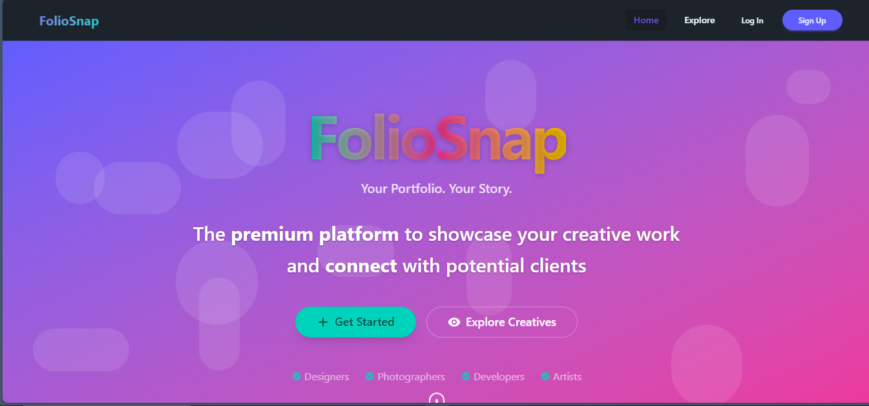The image size is (869, 406).
Task: Select the Developers category label
Action: pos(498,376)
